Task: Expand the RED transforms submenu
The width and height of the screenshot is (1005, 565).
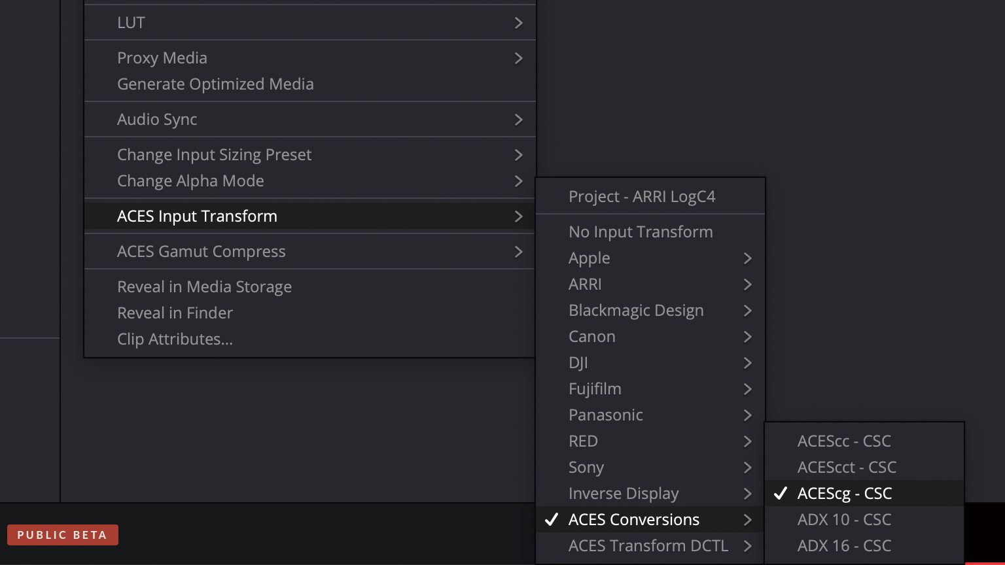Action: coord(650,441)
